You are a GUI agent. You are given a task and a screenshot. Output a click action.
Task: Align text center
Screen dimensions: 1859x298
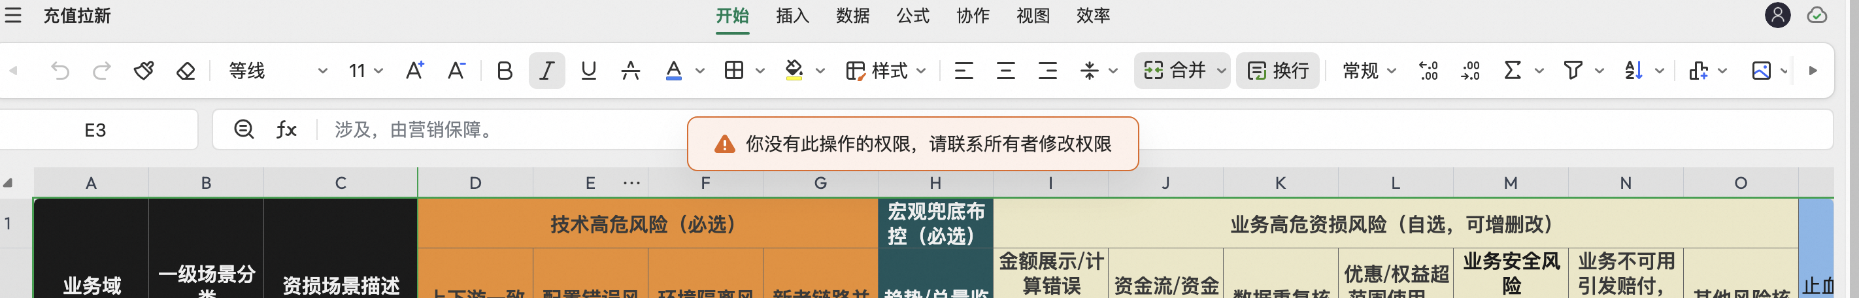[x=1005, y=71]
